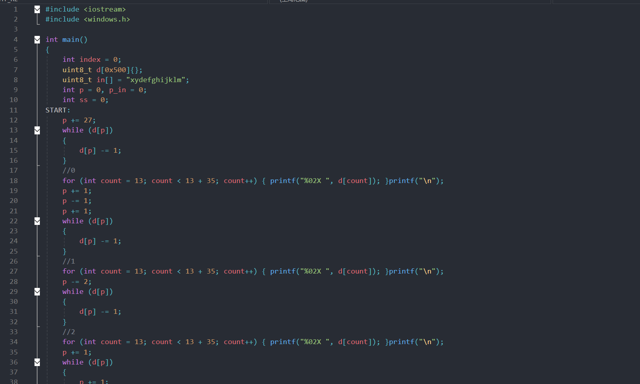Click line number 11 in the gutter

click(14, 110)
